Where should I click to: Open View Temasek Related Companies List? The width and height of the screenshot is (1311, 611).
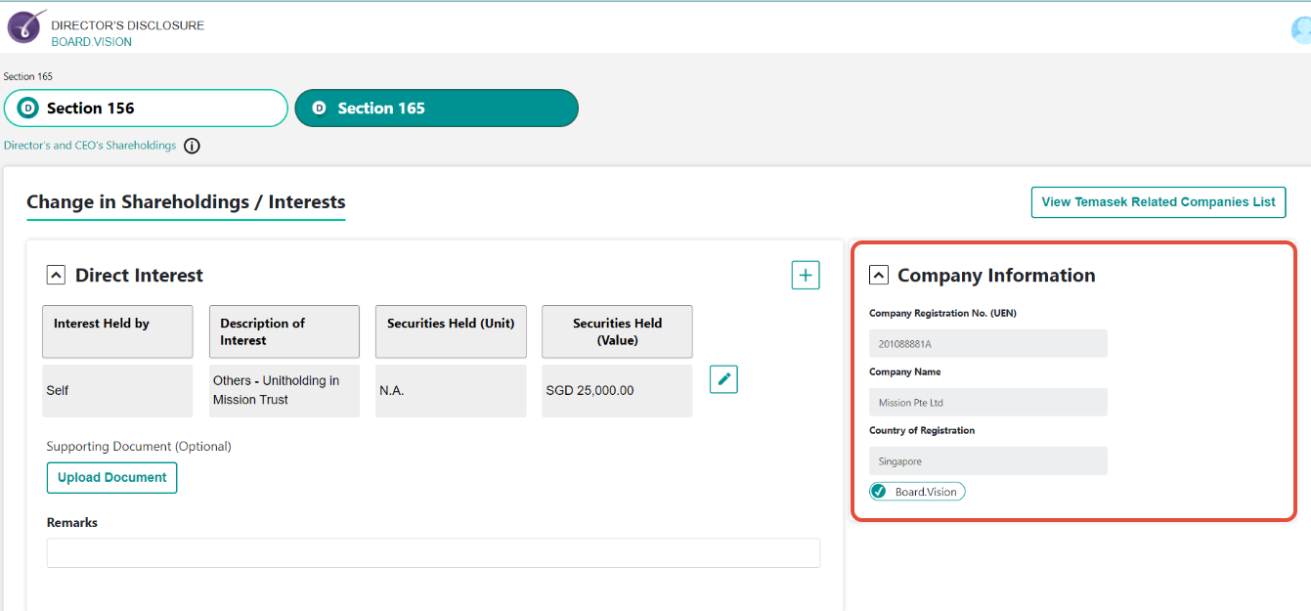1158,202
